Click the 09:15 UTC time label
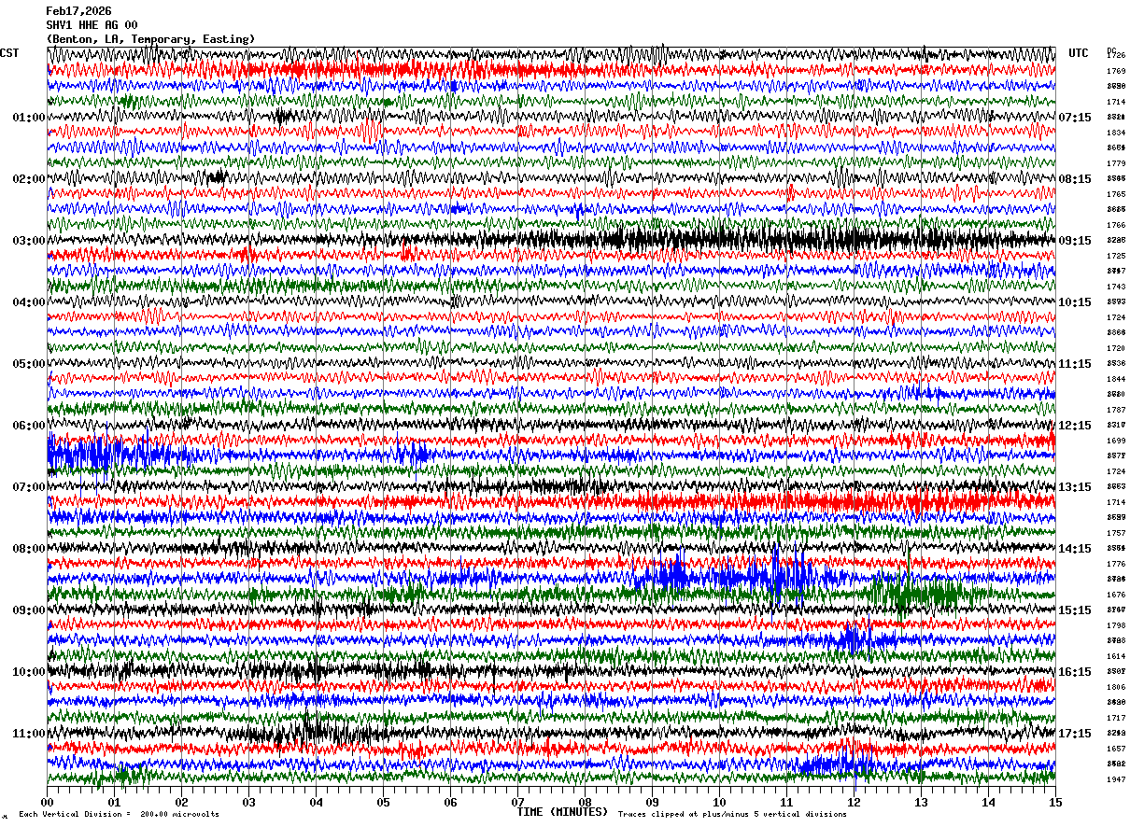 (1076, 241)
